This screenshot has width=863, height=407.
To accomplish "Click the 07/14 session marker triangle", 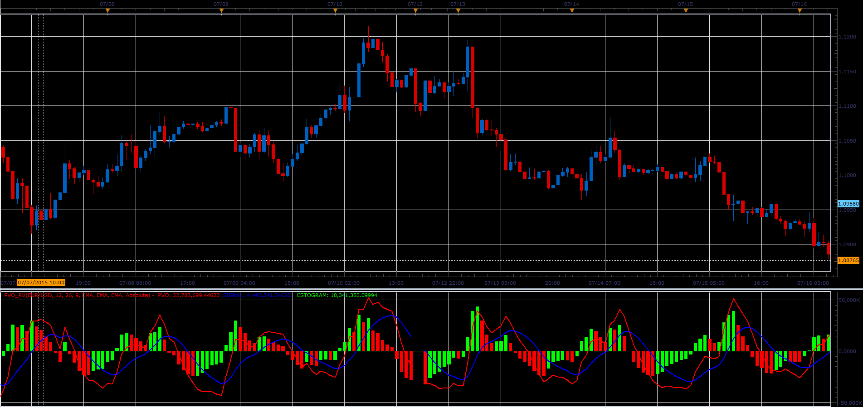I will point(572,12).
